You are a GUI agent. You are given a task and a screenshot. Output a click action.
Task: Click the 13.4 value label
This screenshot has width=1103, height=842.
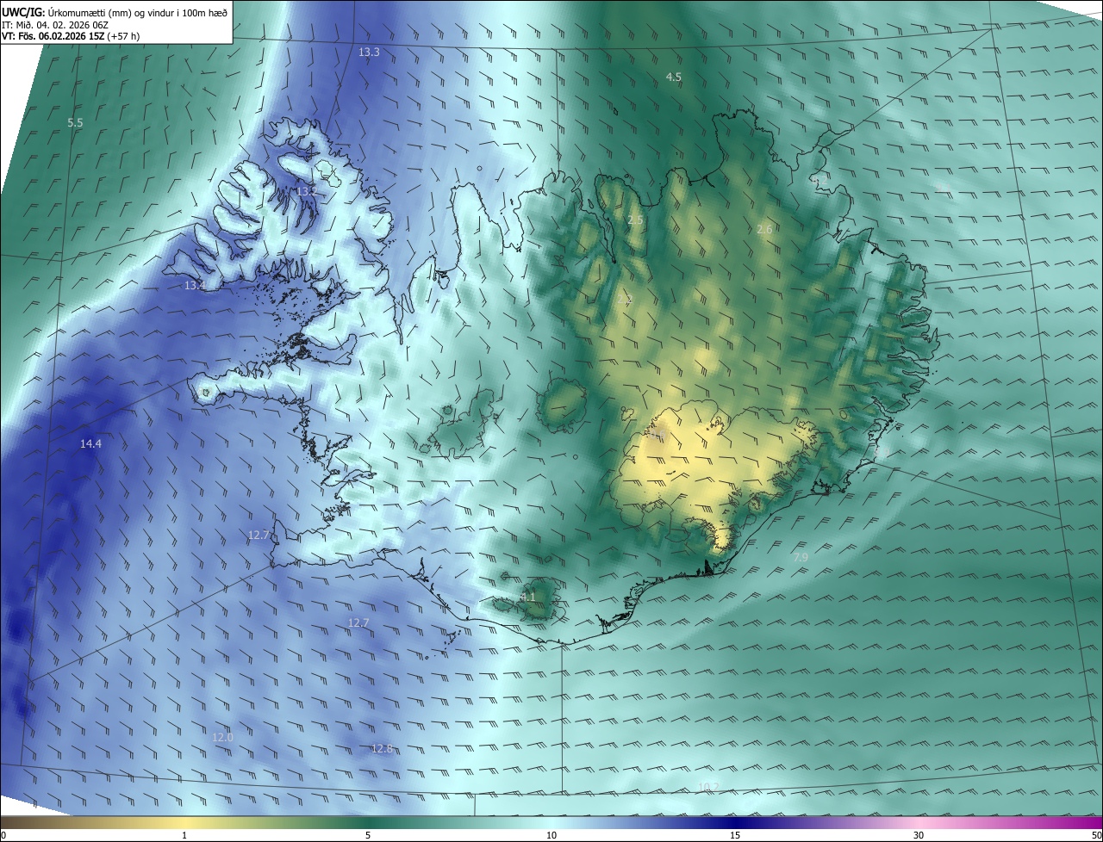tap(195, 285)
